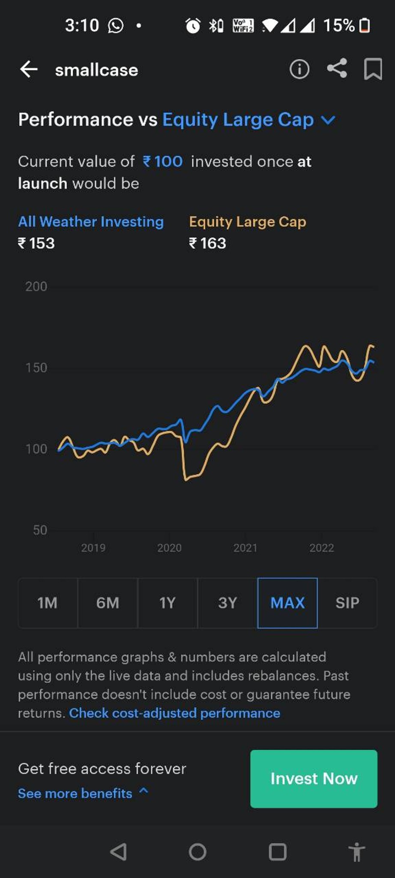395x878 pixels.
Task: Open Check cost-adjusted performance link
Action: click(175, 713)
